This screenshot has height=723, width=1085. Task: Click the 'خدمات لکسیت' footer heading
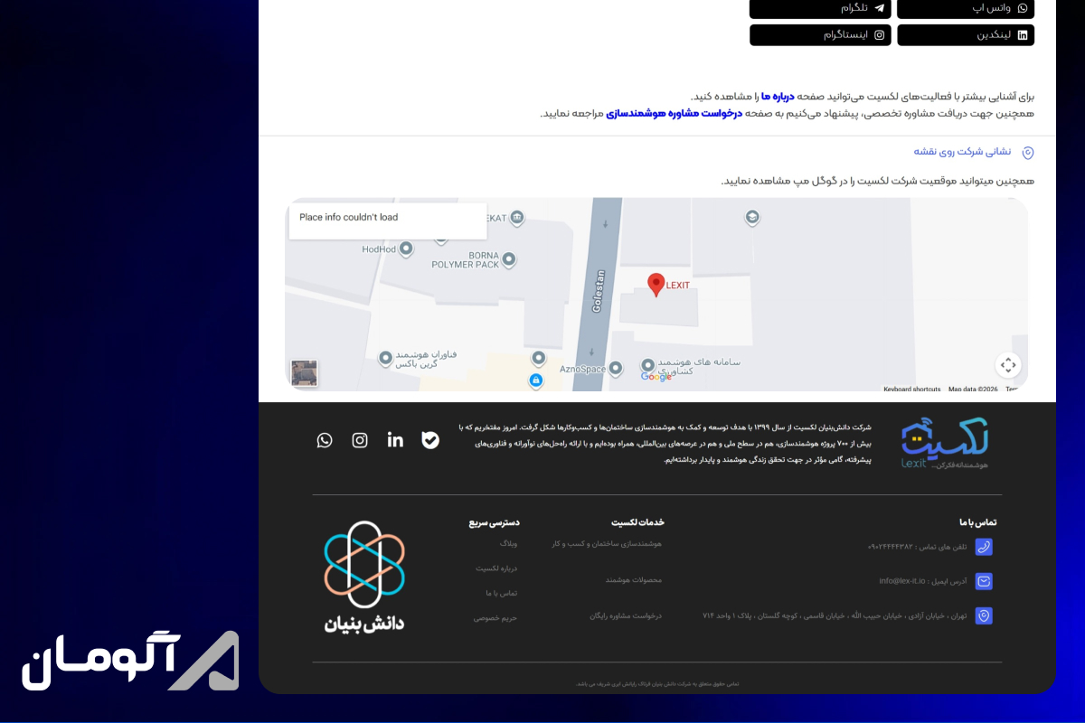click(637, 522)
